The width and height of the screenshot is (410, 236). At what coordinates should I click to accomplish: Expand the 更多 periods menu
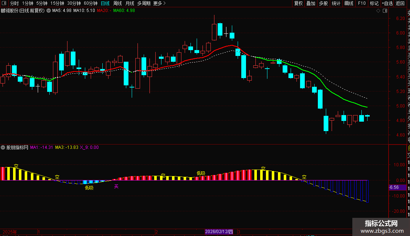click(159, 3)
